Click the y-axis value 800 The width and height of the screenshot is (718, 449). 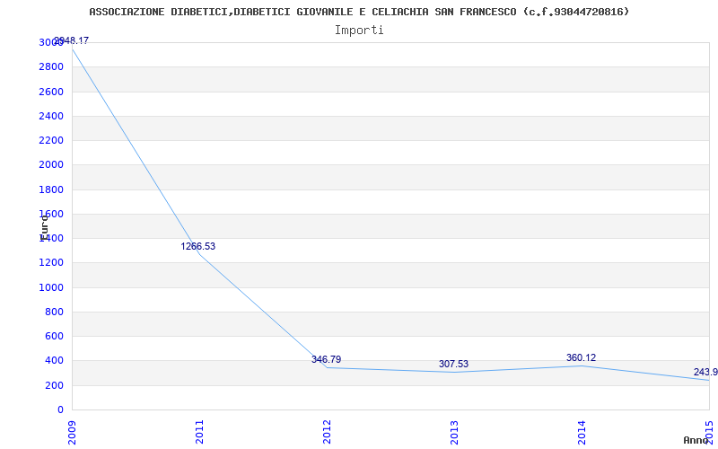(54, 312)
